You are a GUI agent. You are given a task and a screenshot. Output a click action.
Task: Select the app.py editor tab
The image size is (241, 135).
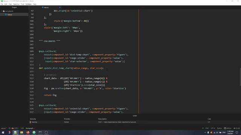point(46,7)
